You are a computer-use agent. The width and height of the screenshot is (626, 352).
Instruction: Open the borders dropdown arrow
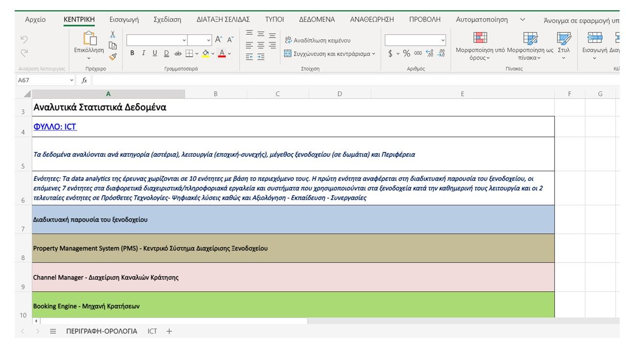197,54
